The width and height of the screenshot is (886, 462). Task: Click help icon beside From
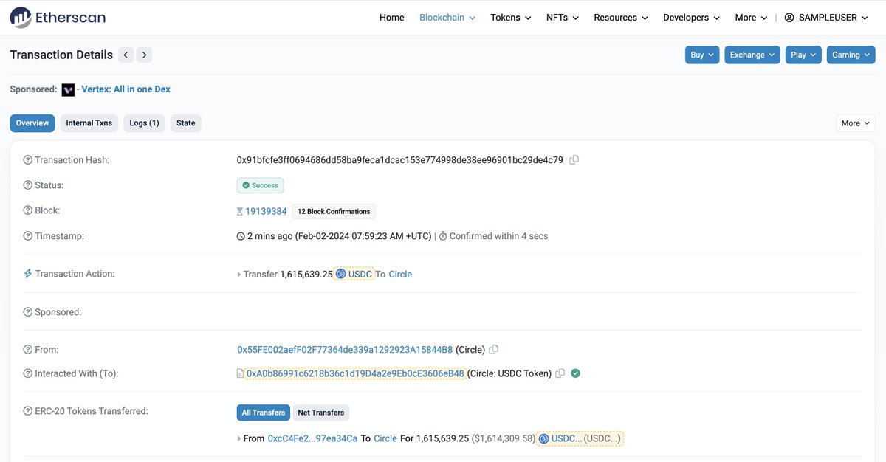point(28,350)
